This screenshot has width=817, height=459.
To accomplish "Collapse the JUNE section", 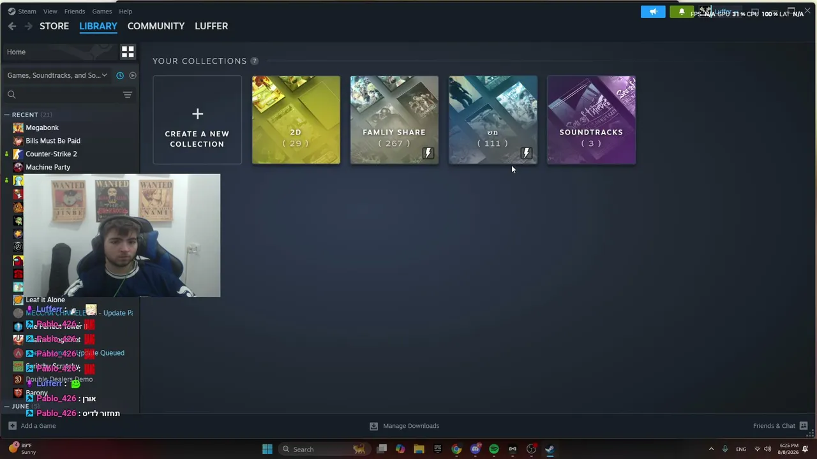I will (6, 406).
